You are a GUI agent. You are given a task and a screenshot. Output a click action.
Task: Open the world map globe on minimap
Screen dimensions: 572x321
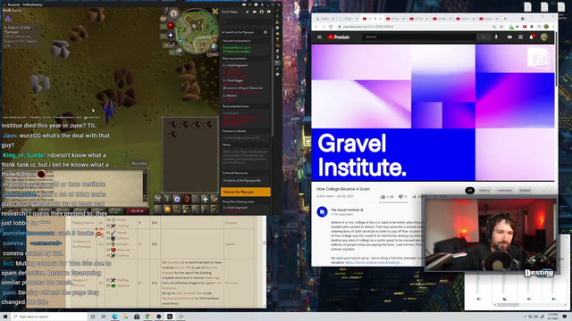[214, 46]
